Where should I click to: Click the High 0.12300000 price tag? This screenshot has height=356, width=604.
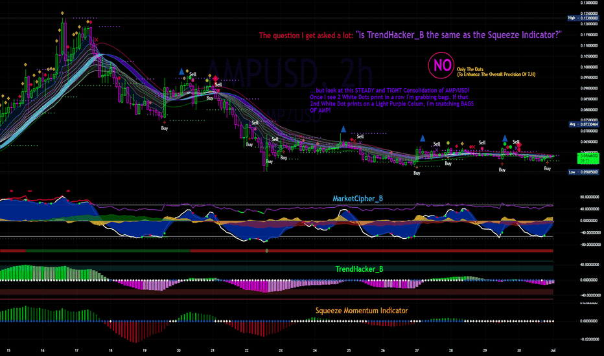[x=583, y=18]
